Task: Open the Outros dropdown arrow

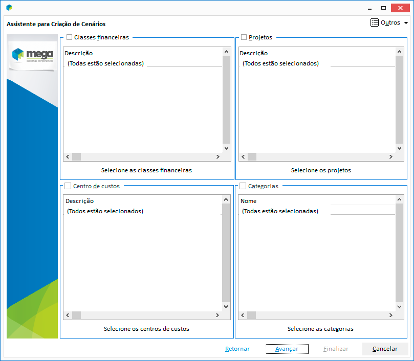Action: [x=406, y=23]
